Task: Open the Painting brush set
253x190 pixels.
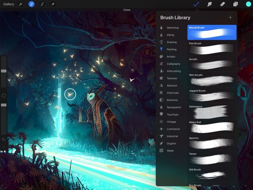Action: pos(172,49)
